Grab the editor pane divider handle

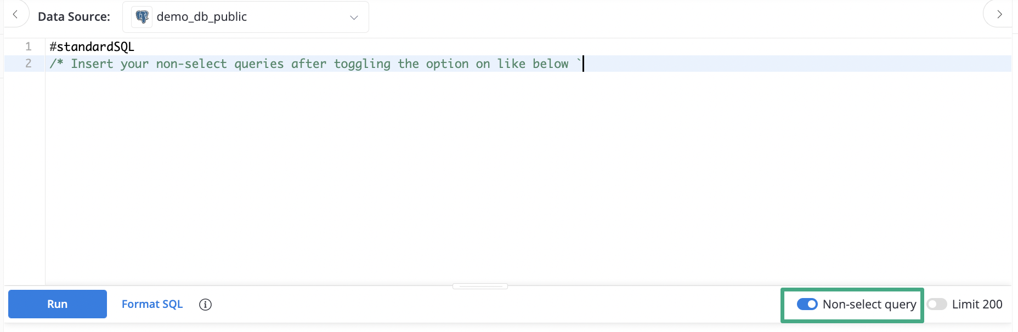pos(480,286)
